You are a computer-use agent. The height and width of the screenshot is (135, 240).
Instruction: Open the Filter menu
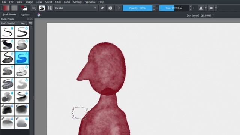58,2
